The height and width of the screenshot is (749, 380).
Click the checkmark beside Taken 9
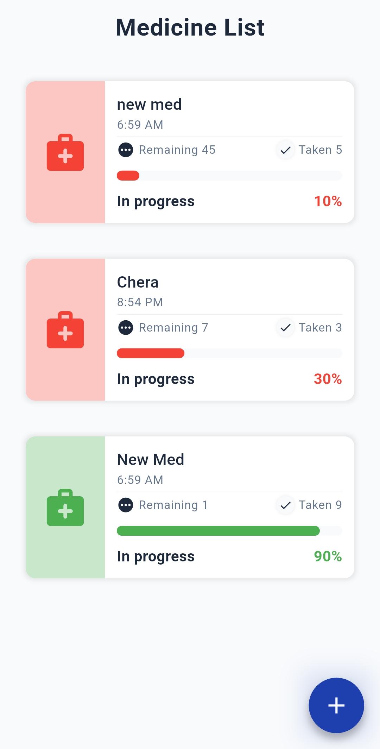point(285,505)
